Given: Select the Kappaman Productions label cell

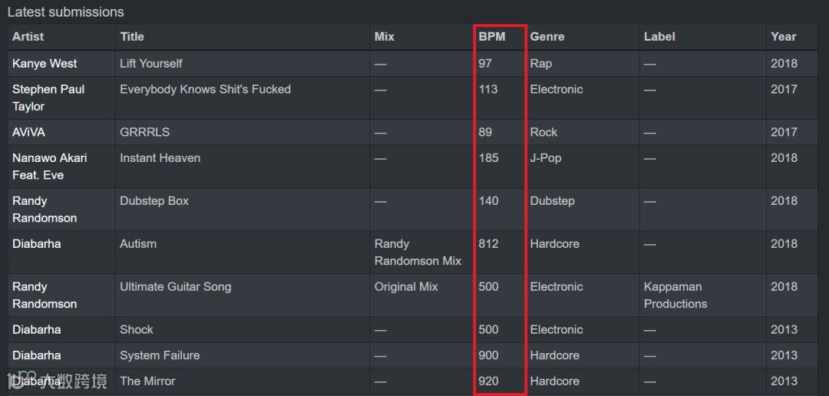Looking at the screenshot, I should point(675,295).
